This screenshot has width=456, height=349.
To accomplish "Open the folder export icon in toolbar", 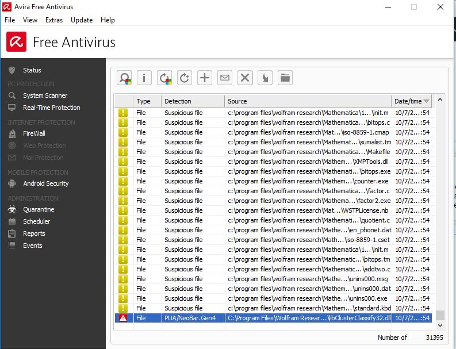I will click(285, 78).
